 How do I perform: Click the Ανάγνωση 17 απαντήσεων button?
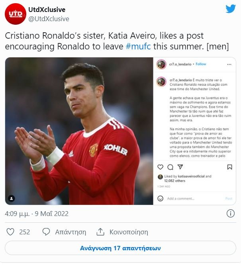tap(120, 248)
